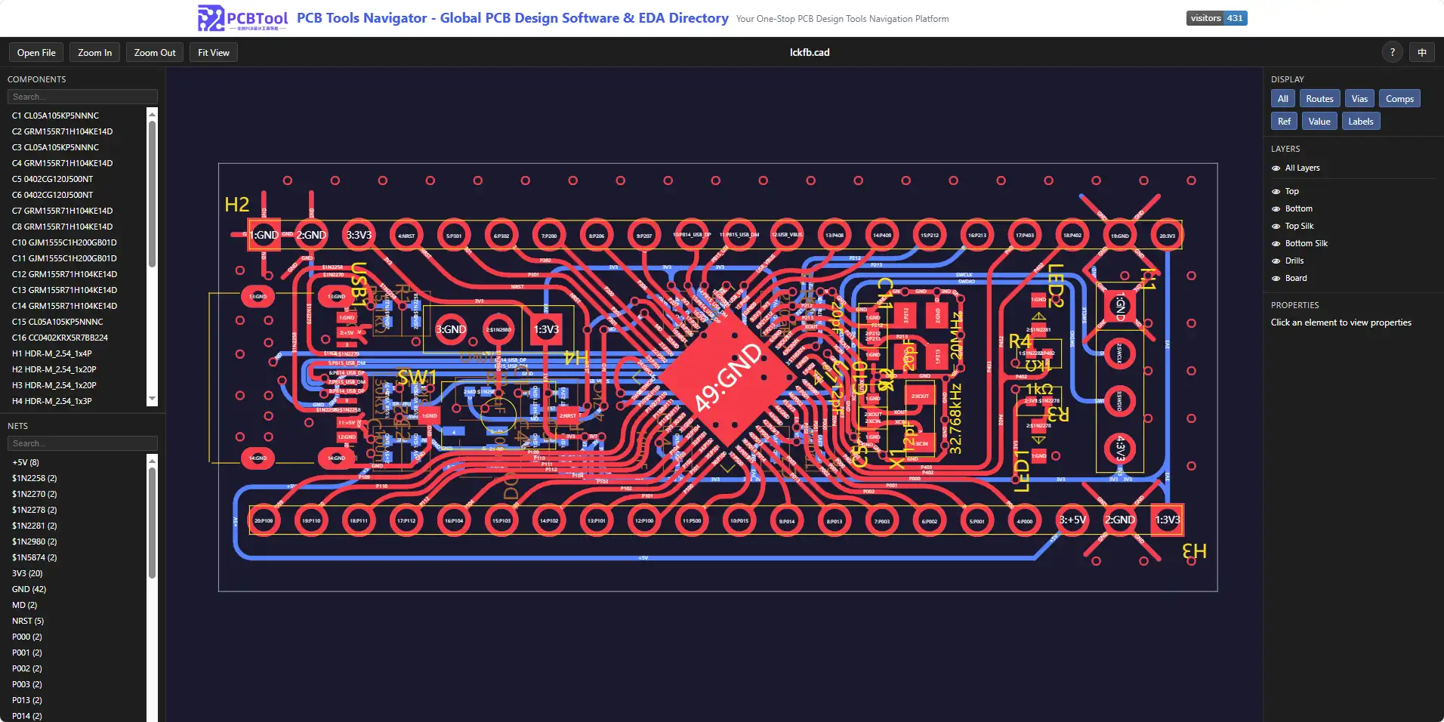Toggle Bottom Silk layer visibility
This screenshot has height=722, width=1444.
[1276, 244]
